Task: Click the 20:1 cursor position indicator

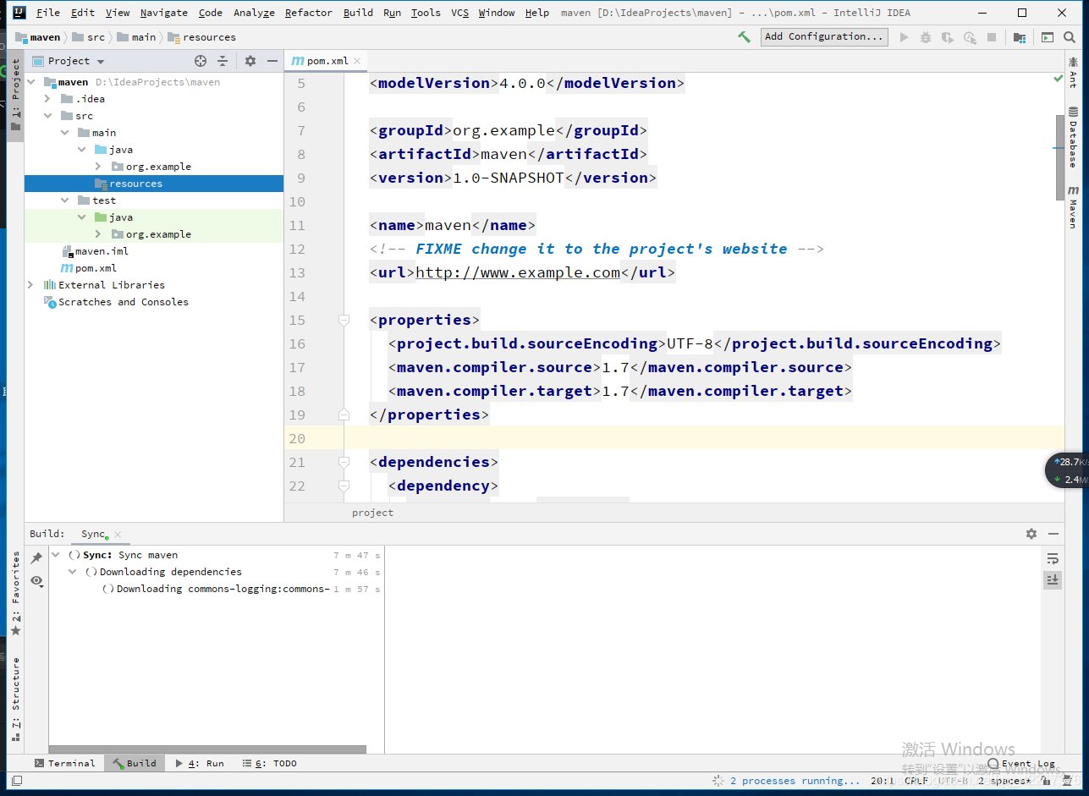Action: pyautogui.click(x=883, y=781)
